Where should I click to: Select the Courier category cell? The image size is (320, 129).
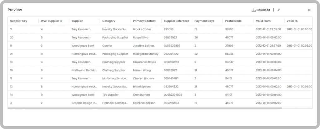pyautogui.click(x=107, y=46)
